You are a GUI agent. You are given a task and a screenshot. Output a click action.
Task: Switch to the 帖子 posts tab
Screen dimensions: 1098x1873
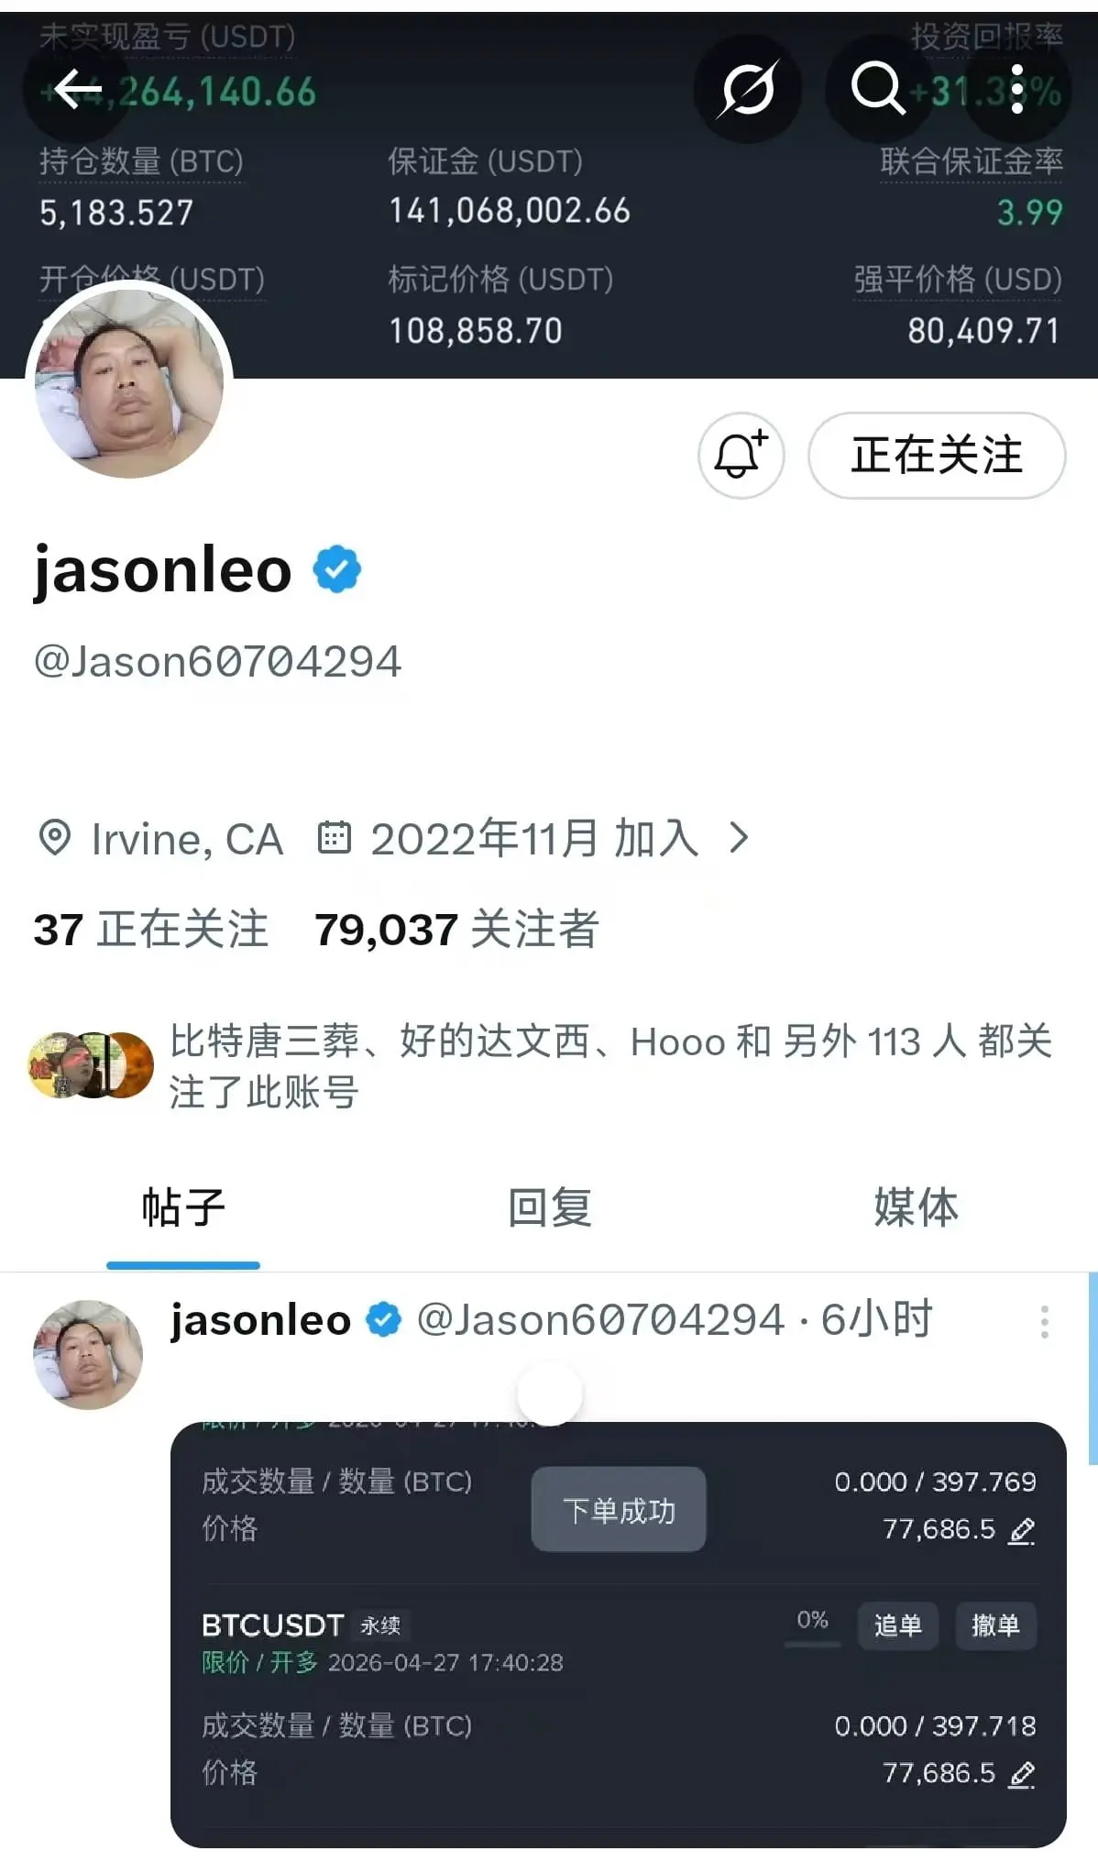click(183, 1207)
